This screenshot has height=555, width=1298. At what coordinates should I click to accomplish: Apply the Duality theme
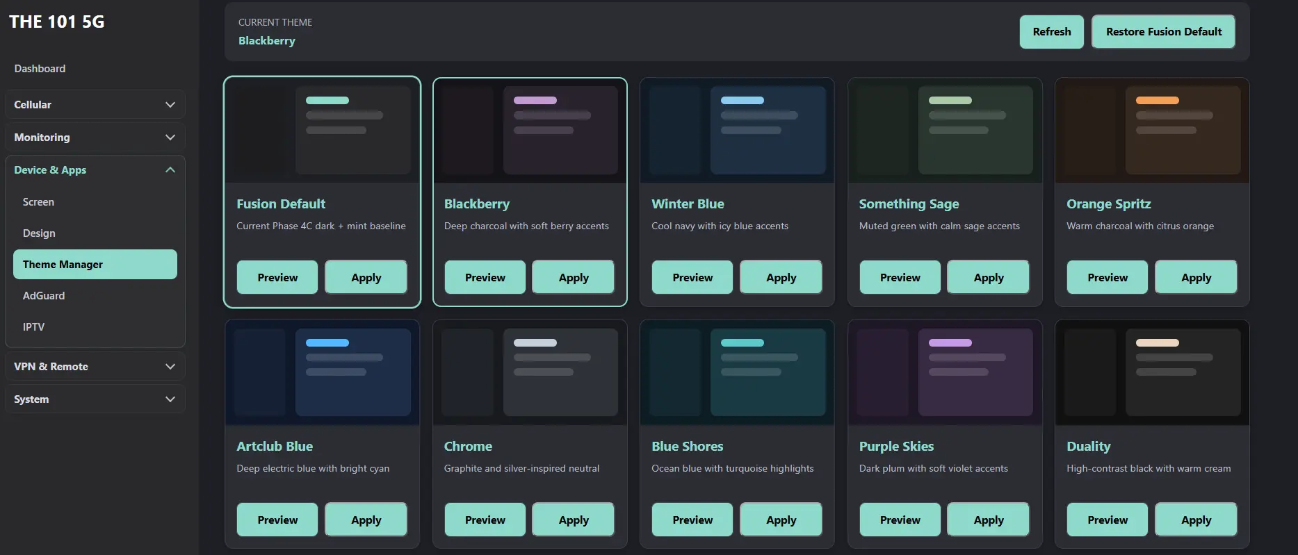click(1196, 520)
